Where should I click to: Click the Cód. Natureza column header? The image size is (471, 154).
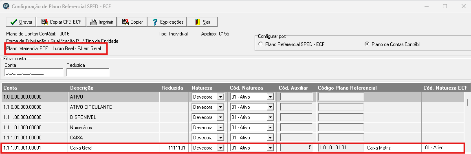click(x=252, y=88)
